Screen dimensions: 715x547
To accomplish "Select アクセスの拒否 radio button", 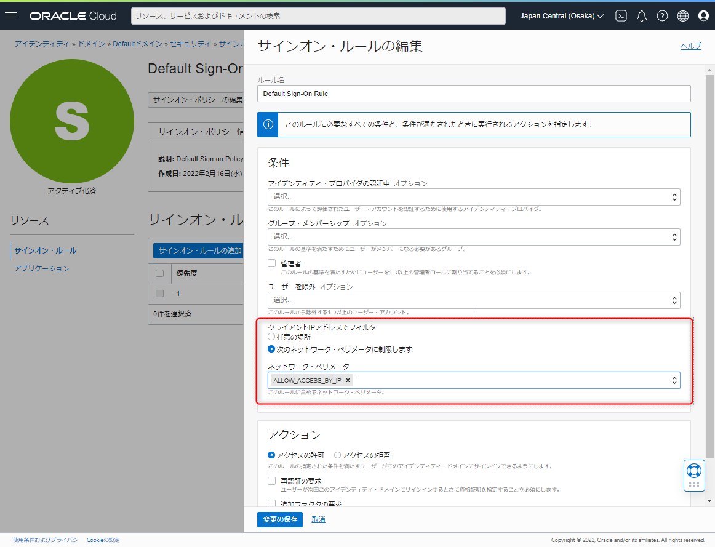I will 337,455.
